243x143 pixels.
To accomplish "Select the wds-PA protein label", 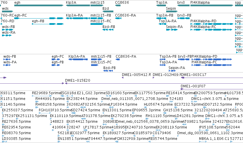I will point(10,62).
